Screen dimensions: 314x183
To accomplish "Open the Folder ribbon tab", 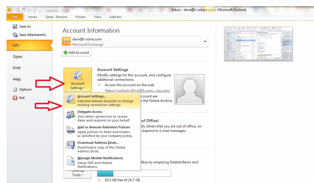I will pos(80,17).
